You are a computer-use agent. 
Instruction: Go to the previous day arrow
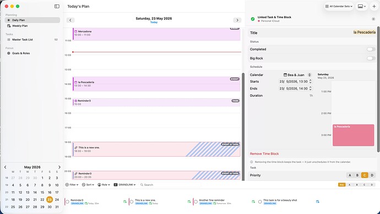coord(70,20)
